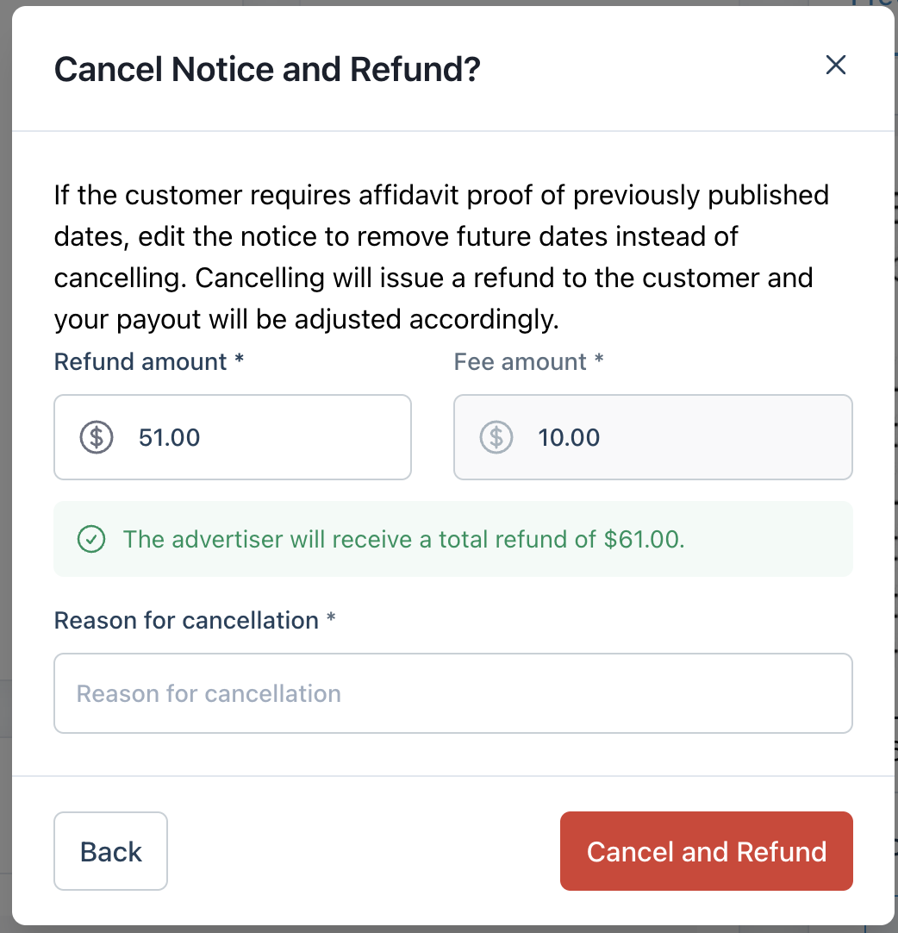Close the dialog with the X icon
898x933 pixels.
coord(835,66)
